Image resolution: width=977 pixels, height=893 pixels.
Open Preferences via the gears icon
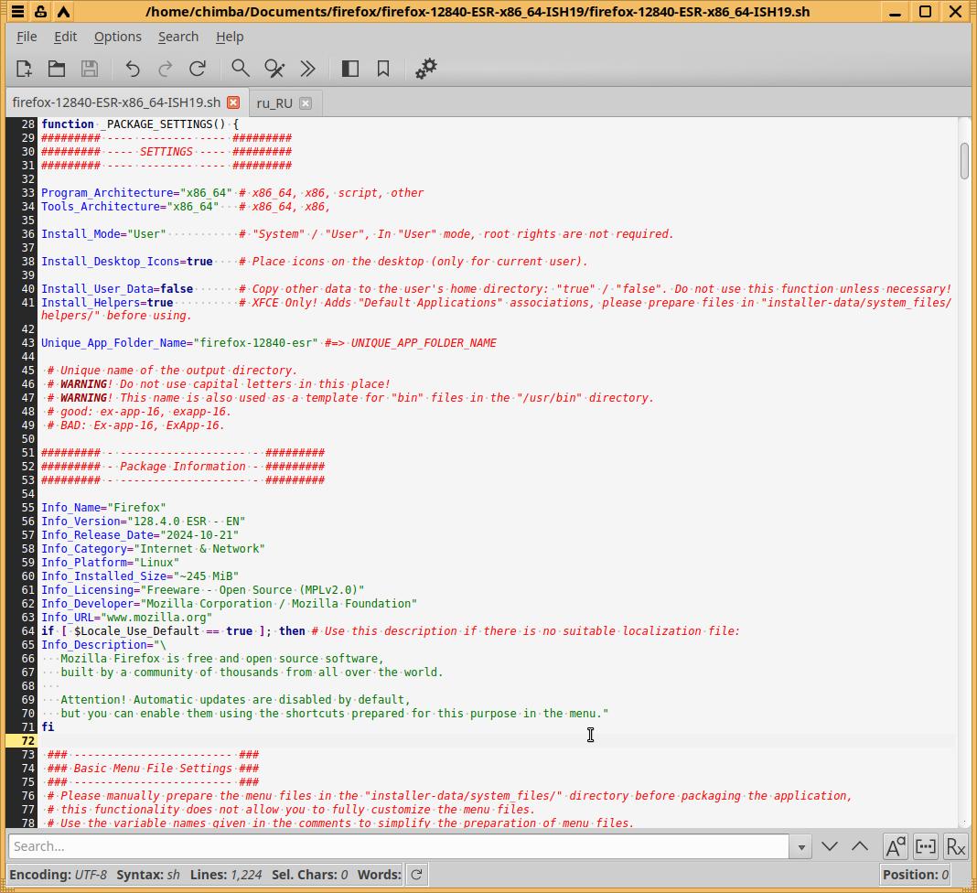[x=426, y=69]
